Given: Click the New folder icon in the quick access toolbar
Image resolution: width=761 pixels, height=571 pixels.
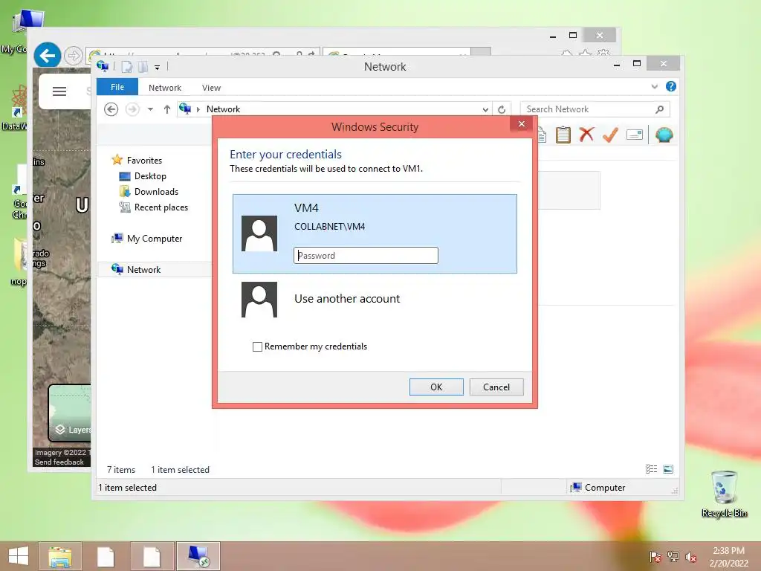Looking at the screenshot, I should click(143, 66).
